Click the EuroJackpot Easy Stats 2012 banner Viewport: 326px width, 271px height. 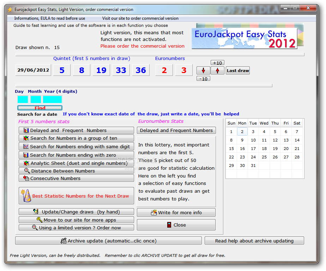(x=248, y=36)
